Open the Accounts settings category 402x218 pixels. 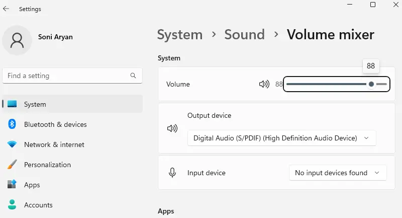click(x=38, y=205)
